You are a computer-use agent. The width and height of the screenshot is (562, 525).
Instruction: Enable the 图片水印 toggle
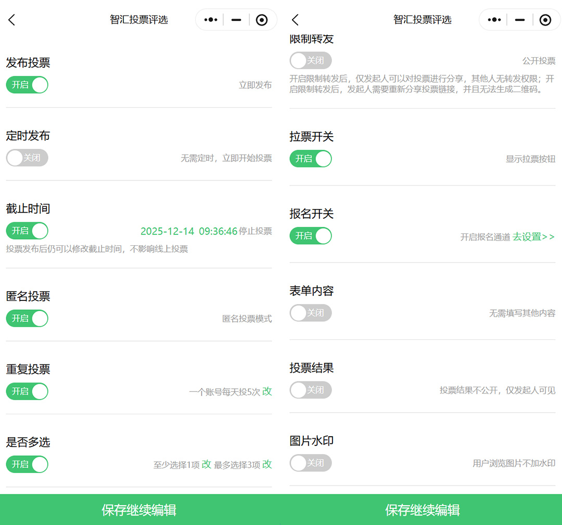pyautogui.click(x=311, y=463)
